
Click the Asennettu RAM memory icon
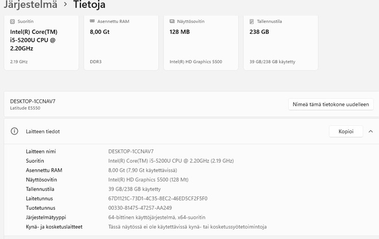click(92, 21)
